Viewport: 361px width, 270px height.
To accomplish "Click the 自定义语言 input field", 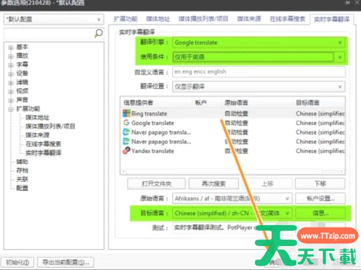I will 259,72.
